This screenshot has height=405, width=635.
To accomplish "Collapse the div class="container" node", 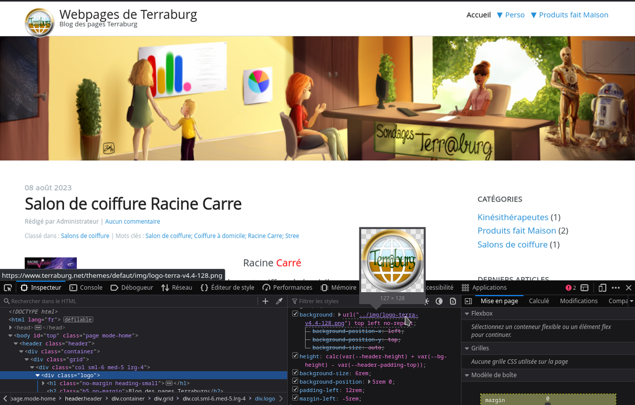I will coord(21,351).
